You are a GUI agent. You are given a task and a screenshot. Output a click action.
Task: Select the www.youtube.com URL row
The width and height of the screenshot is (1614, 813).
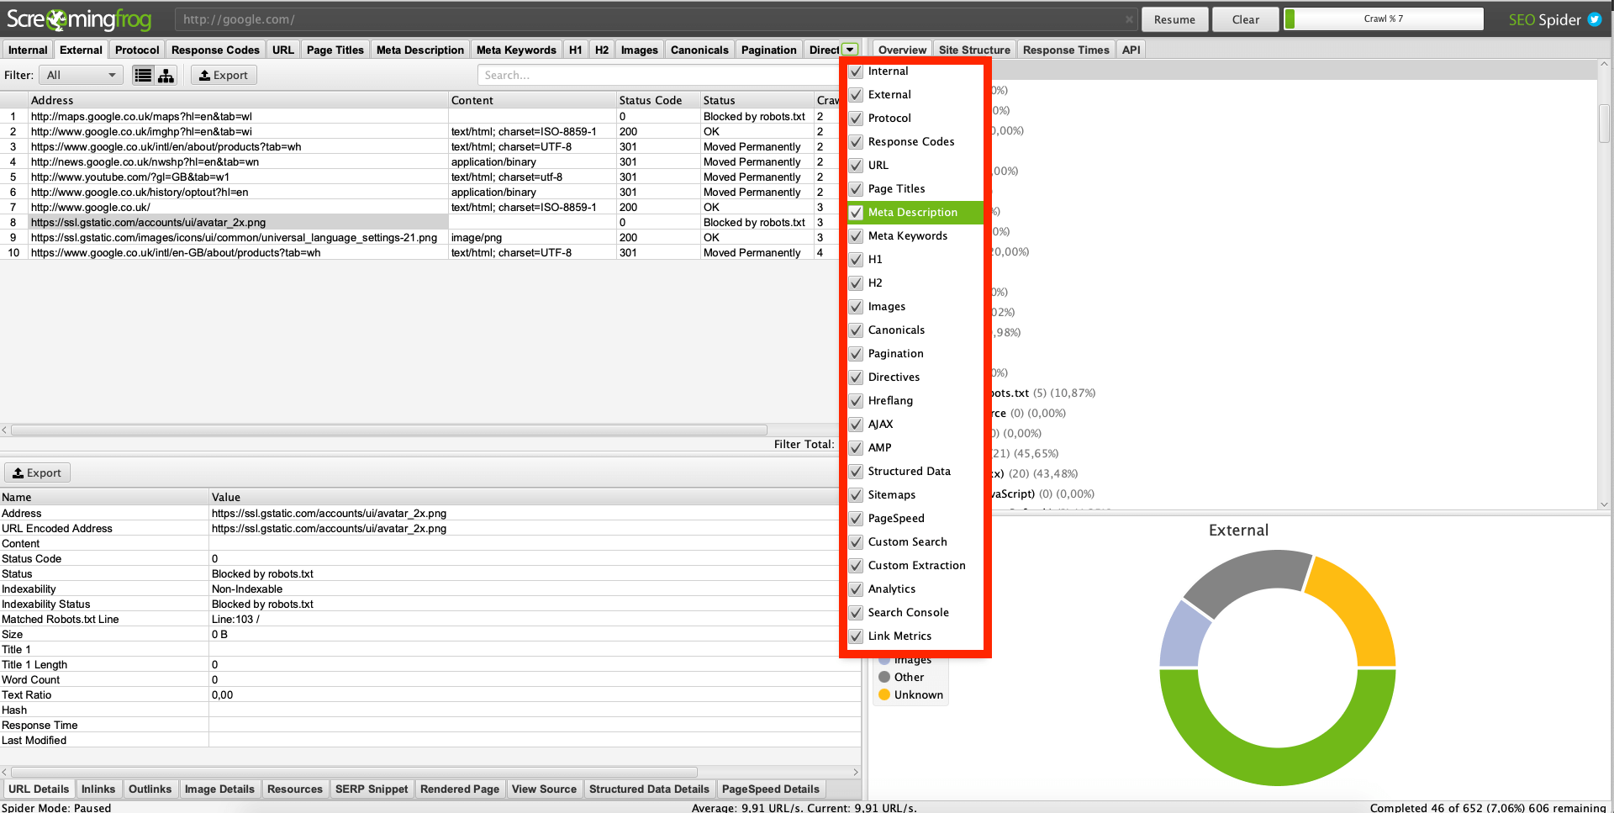coord(419,177)
